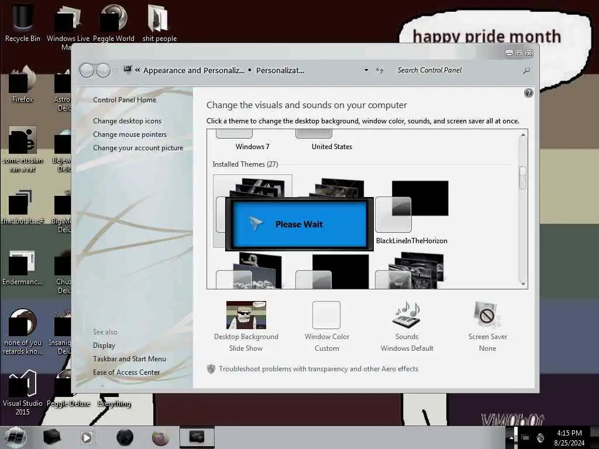Select the Windows 7 theme
The height and width of the screenshot is (449, 599).
pyautogui.click(x=253, y=141)
